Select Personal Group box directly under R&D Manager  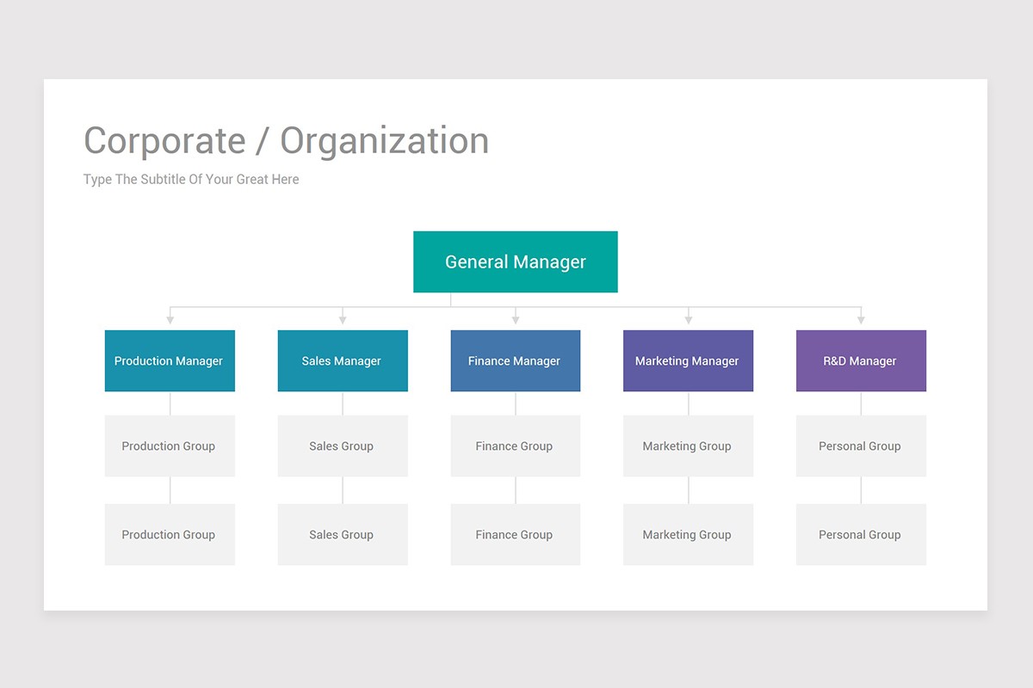861,445
